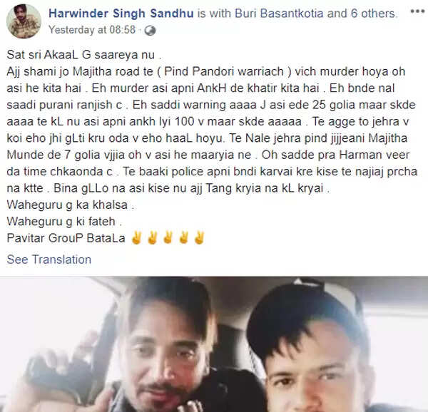Click the first victory hand emoji
The width and height of the screenshot is (428, 412).
click(136, 238)
